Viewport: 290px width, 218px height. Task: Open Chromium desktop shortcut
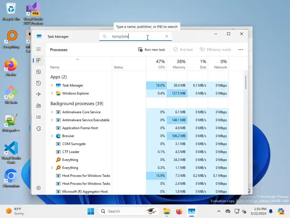[11, 178]
